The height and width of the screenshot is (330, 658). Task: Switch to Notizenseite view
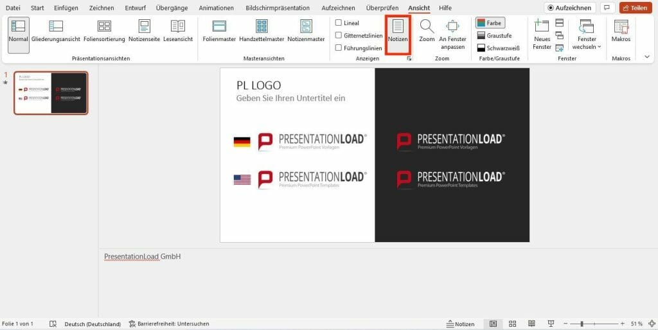[145, 31]
